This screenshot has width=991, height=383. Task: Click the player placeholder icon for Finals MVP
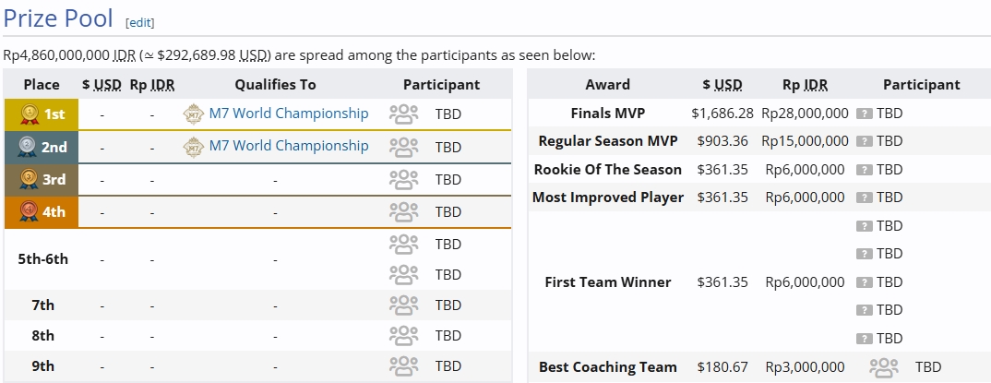click(865, 114)
